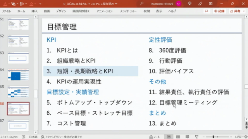
Task: Switch to the 画面切り替え tab
Action: coord(81,11)
